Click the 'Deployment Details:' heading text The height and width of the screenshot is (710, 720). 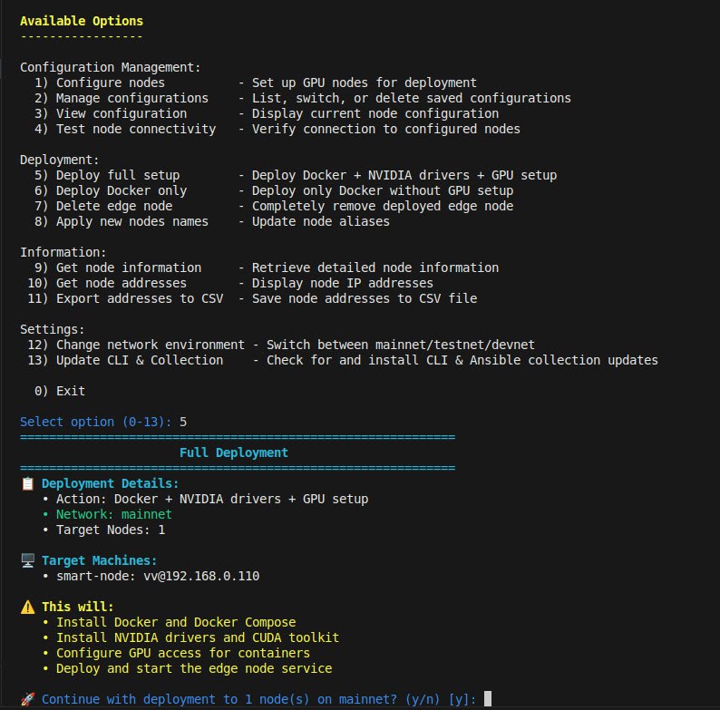tap(111, 483)
